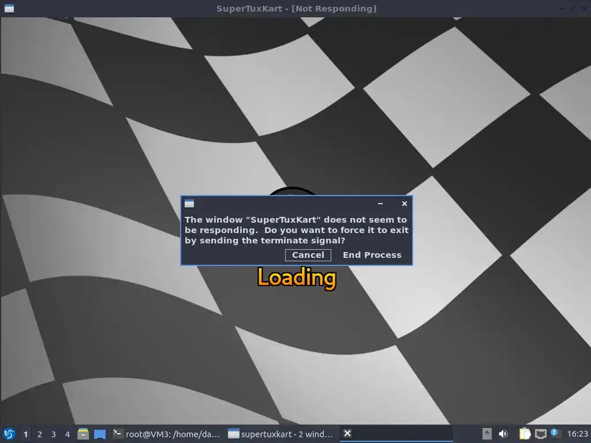Switch to workspace 1
Screen dimensions: 591x443
click(25, 434)
